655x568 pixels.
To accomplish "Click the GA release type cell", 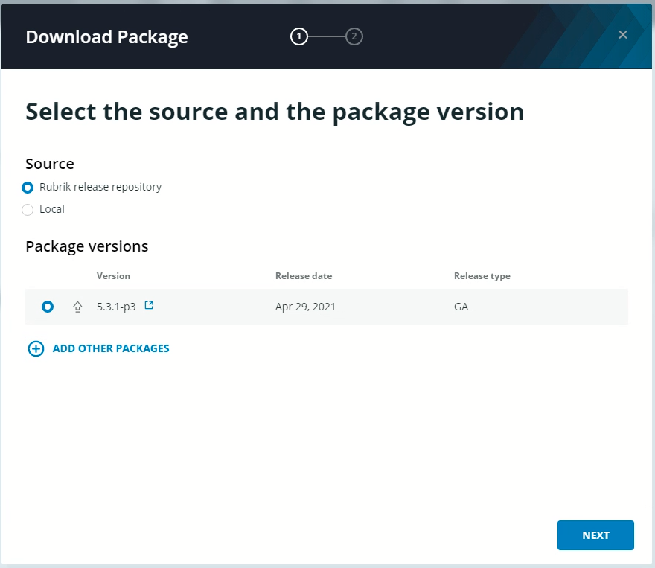I will tap(461, 307).
